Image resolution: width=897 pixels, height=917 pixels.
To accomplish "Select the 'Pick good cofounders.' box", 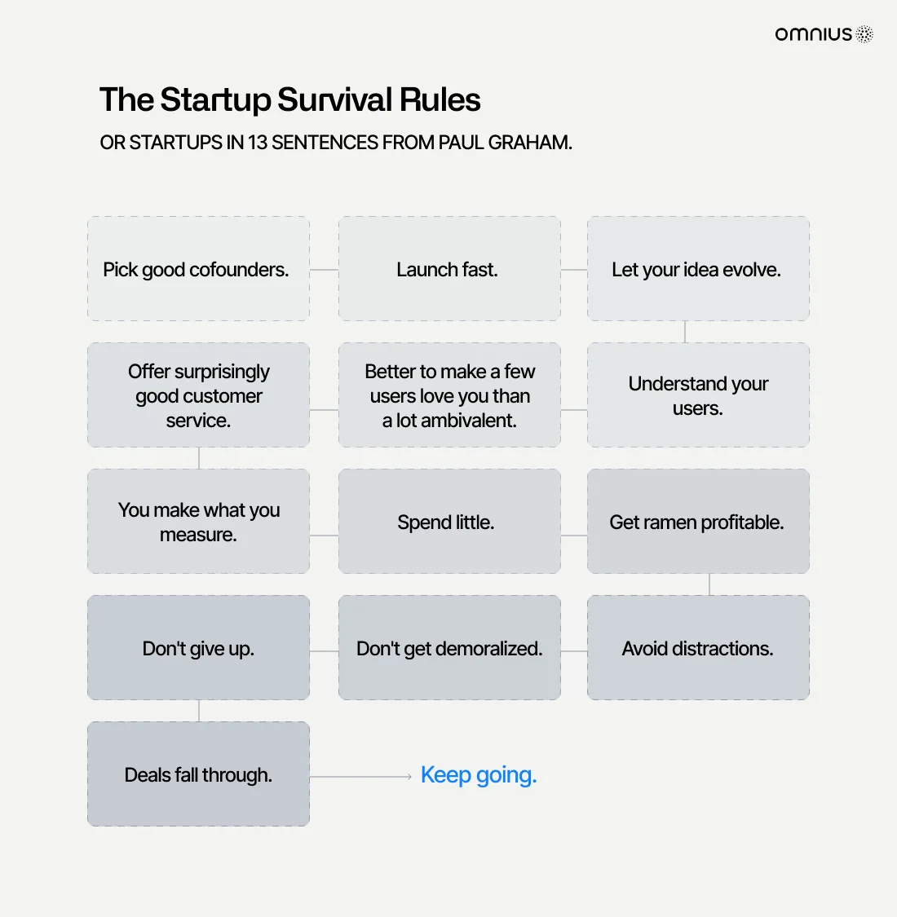I will click(x=198, y=268).
